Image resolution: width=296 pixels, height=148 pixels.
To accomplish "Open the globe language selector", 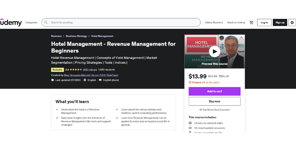I will click(292, 23).
